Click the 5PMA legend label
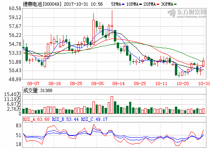This screenshot has height=148, width=210. (116, 4)
